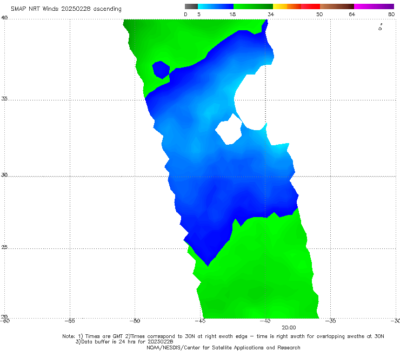This screenshot has width=400, height=351.
Task: Click the longitude label '-35' on the bottom axis
Action: click(x=330, y=321)
